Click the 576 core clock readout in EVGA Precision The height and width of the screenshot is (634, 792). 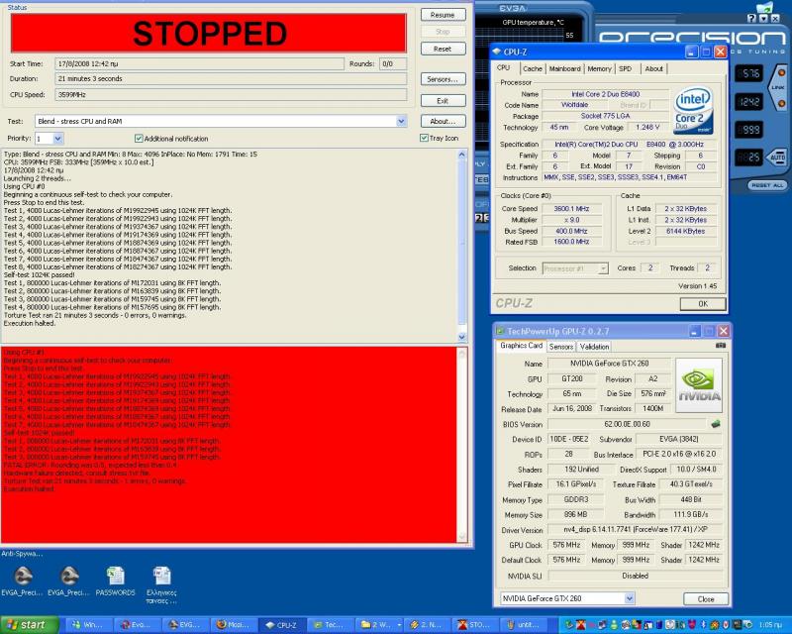click(x=748, y=74)
